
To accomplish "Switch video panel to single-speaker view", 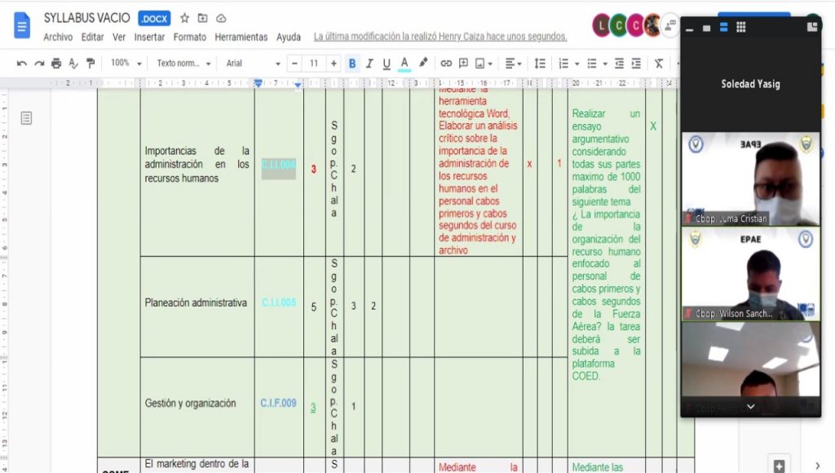I will click(x=707, y=28).
